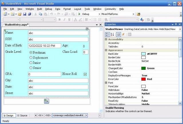Open the Format menu
The width and height of the screenshot is (183, 124).
tap(67, 9)
